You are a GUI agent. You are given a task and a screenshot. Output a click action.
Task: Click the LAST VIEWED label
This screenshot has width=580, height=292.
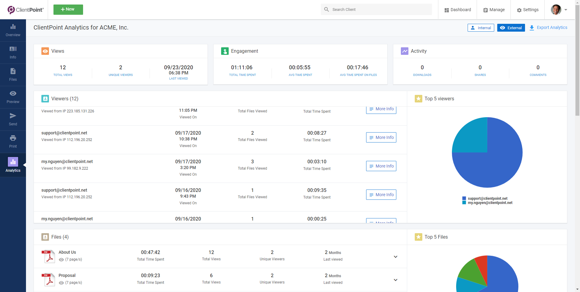[179, 79]
